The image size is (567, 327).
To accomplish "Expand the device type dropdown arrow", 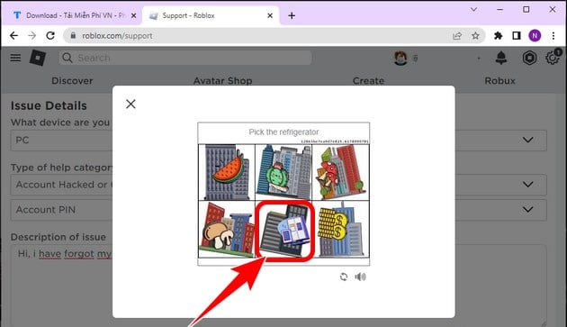I will tap(528, 141).
